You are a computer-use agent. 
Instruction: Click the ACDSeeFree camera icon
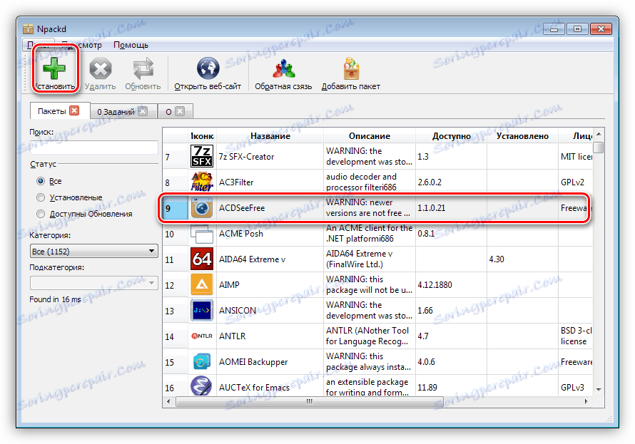click(x=202, y=208)
